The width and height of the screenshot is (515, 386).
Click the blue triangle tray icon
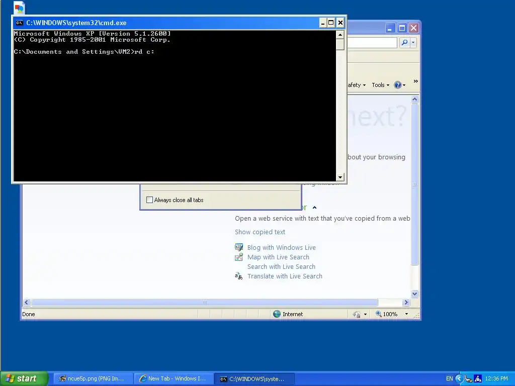click(478, 379)
